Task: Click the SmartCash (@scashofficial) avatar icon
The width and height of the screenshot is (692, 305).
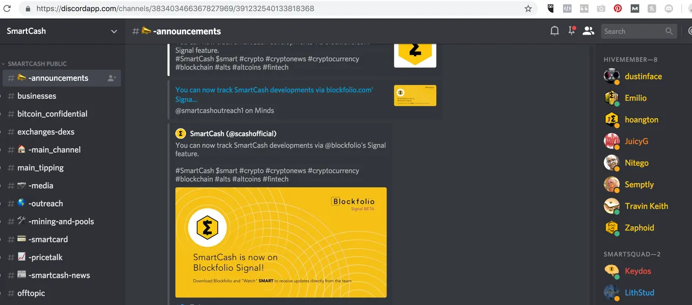Action: point(181,133)
